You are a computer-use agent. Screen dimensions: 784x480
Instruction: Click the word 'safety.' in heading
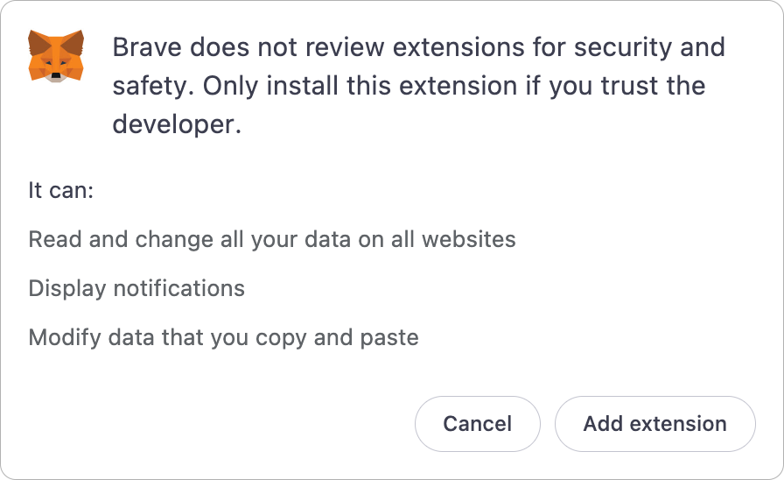(153, 86)
